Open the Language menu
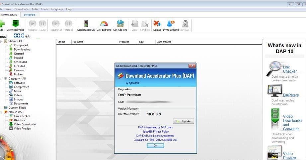The width and height of the screenshot is (306, 160). click(57, 9)
